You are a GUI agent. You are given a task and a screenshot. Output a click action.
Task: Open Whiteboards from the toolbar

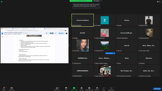pos(111,88)
